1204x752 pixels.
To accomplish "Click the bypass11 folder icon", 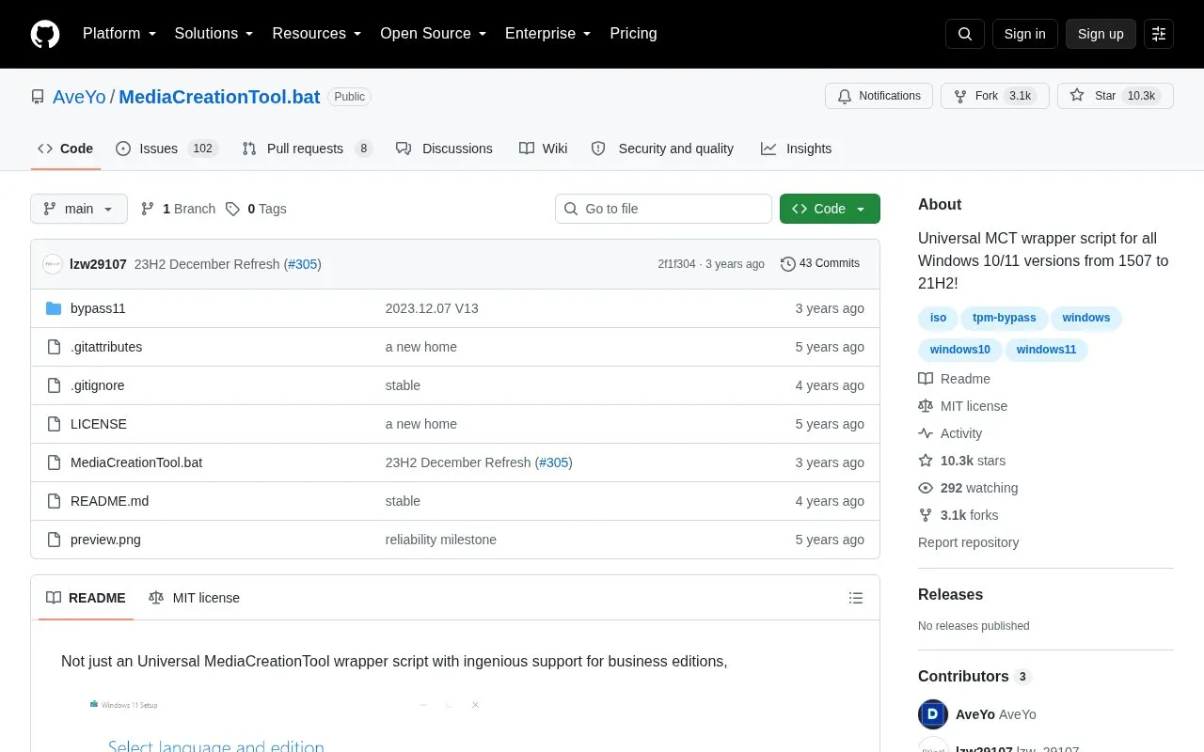I will coord(54,308).
